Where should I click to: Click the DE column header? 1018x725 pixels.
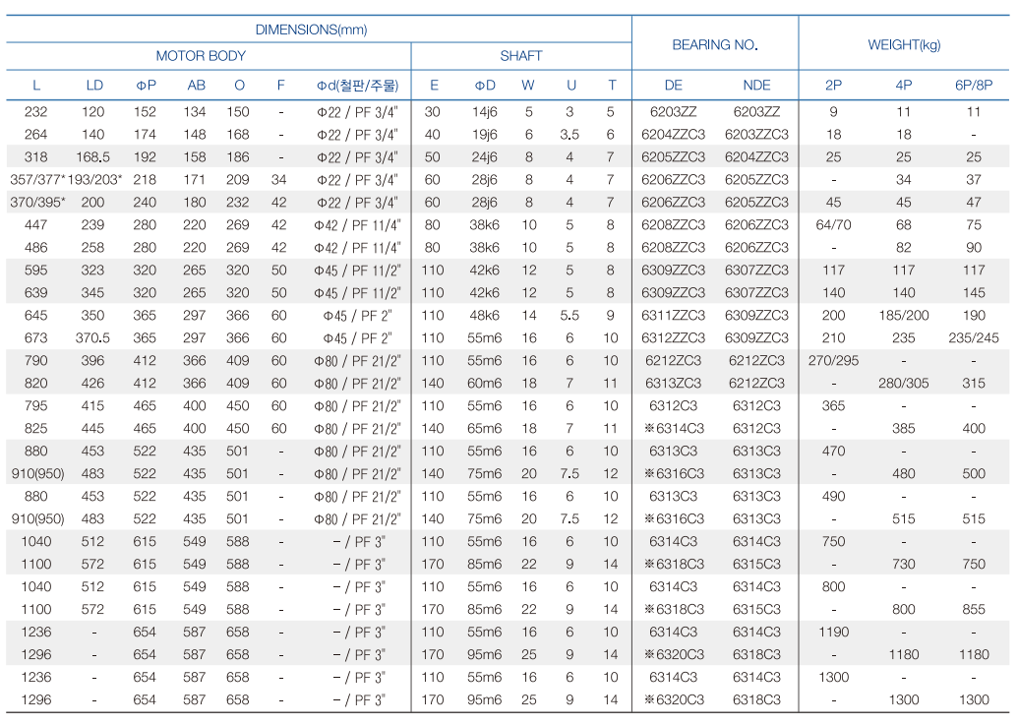[x=673, y=85]
